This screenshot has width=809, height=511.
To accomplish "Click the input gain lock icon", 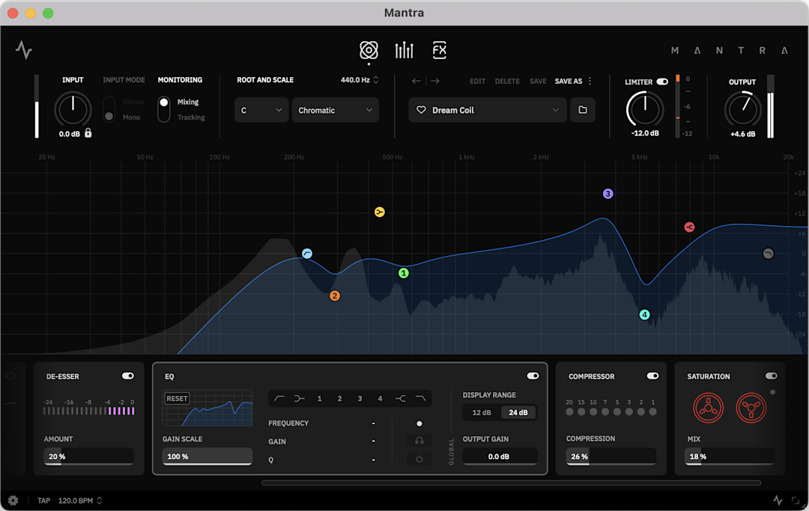I will [x=88, y=133].
